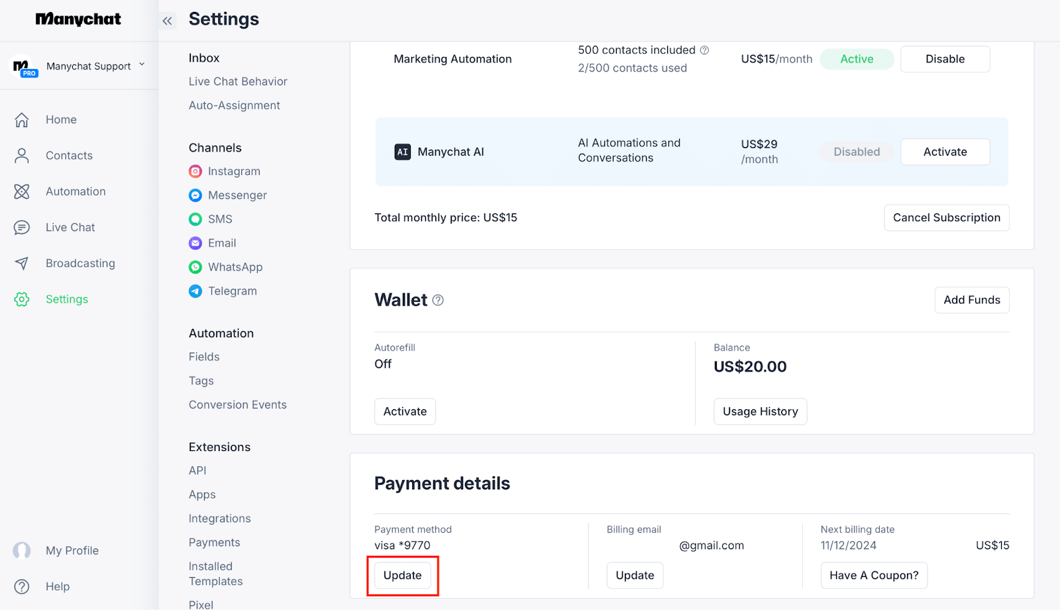This screenshot has width=1060, height=610.
Task: Click the Manychat logo
Action: 78,19
